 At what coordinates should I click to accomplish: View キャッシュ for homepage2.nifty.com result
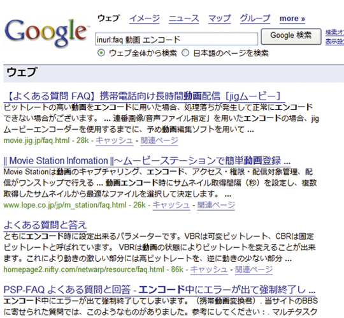(209, 269)
